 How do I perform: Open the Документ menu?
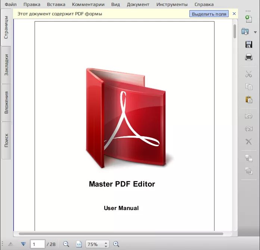138,4
